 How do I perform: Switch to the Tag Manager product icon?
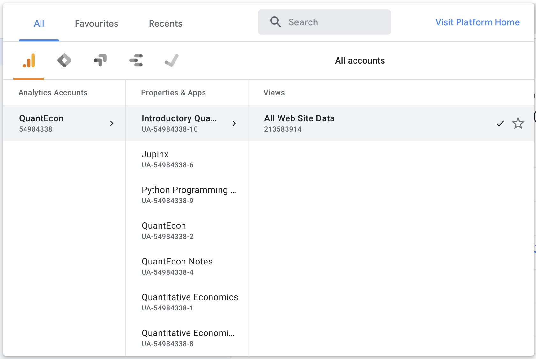point(64,60)
